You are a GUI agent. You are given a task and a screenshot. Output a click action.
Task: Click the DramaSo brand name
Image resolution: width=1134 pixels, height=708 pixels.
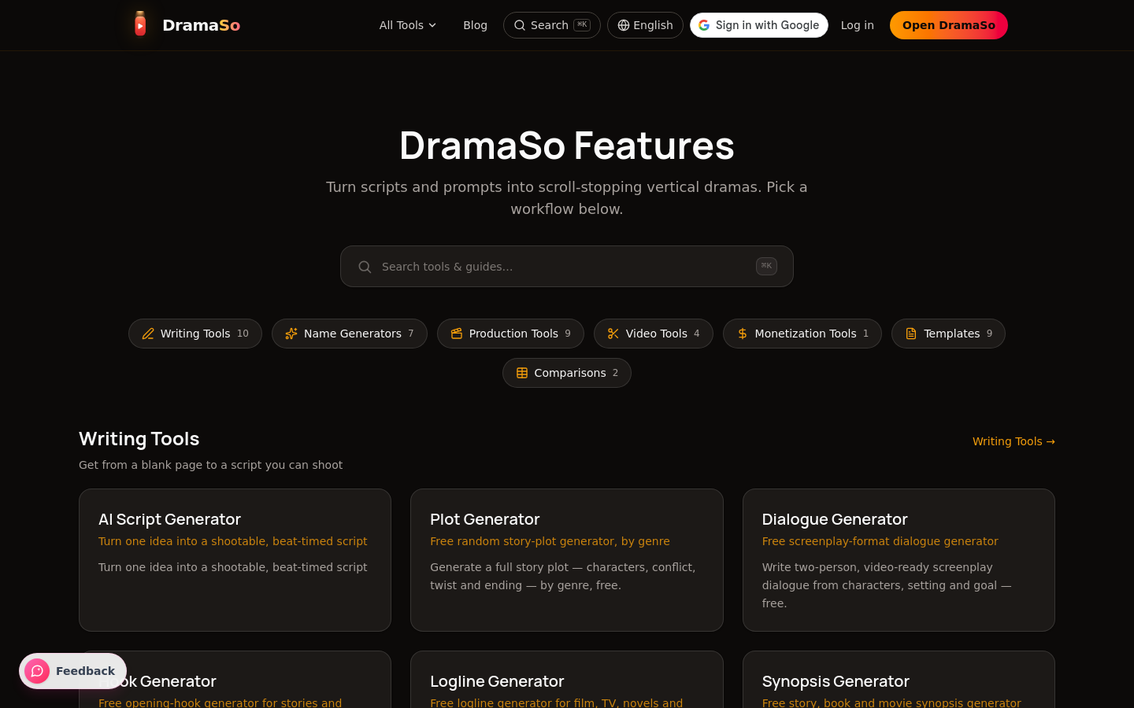pos(201,25)
